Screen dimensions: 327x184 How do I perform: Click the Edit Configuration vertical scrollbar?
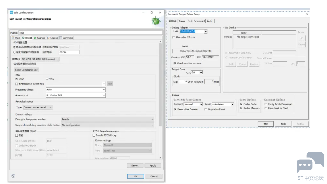tap(161, 84)
